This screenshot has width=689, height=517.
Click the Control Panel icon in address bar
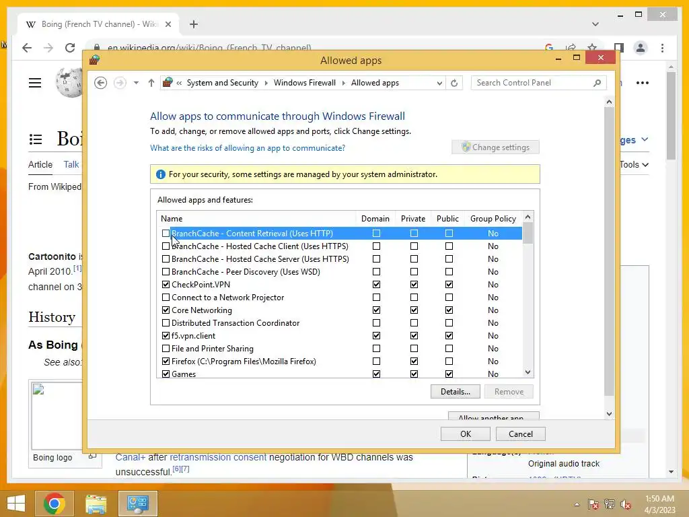click(x=168, y=82)
